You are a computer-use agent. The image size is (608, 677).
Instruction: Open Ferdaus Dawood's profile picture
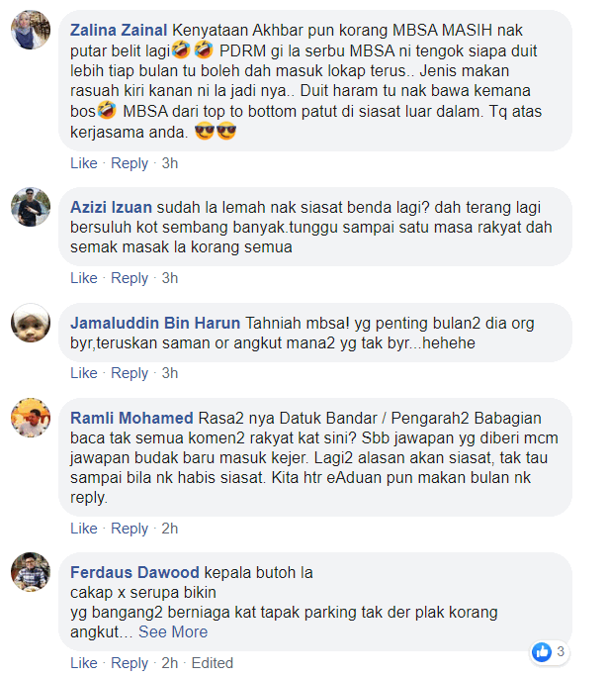click(x=31, y=572)
